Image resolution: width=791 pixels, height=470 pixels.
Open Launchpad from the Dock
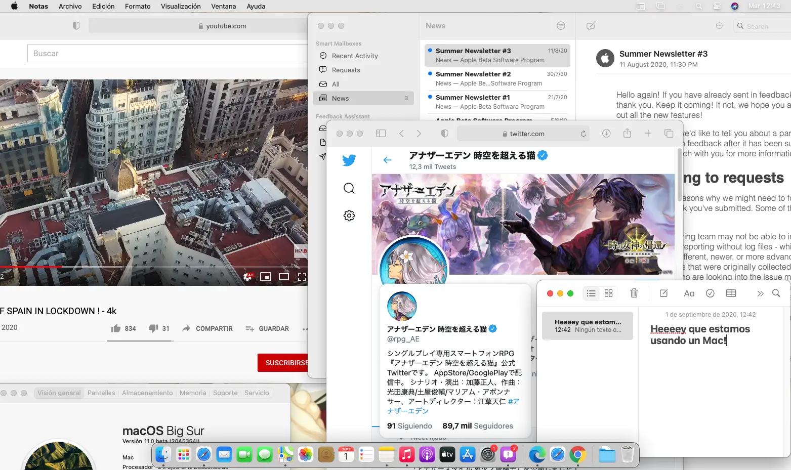tap(184, 455)
